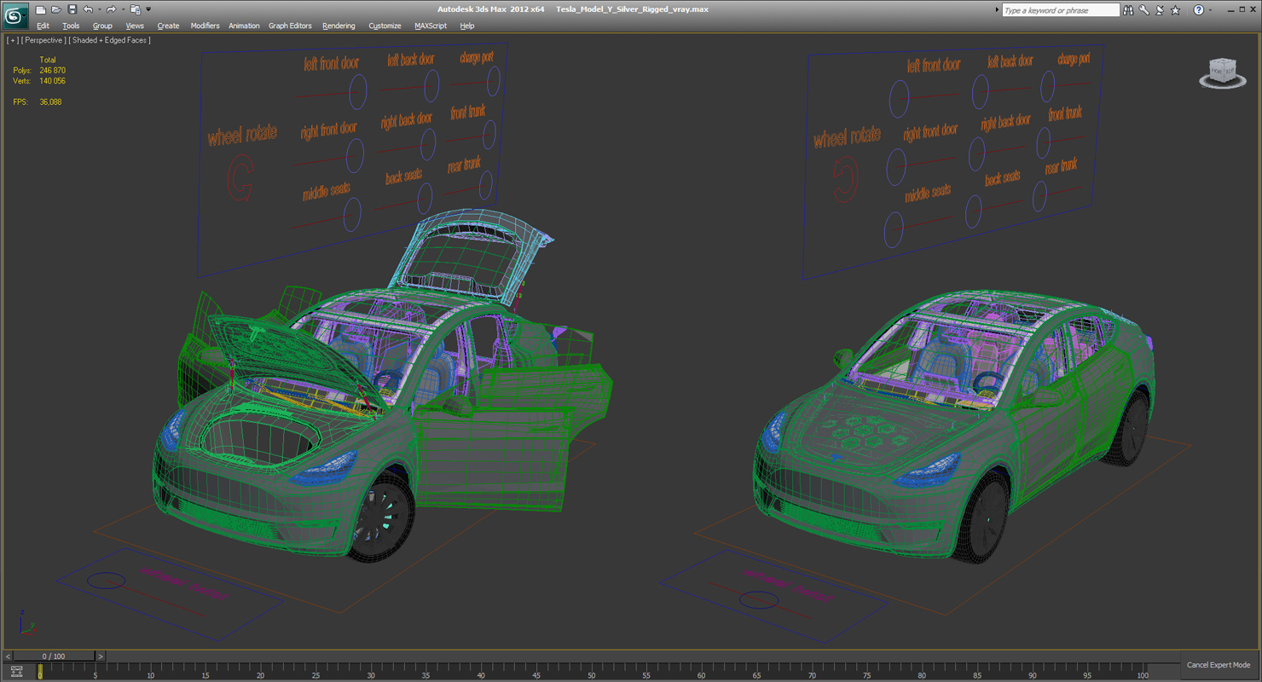
Task: Open the Help dropdown arrow beside question mark
Action: pos(1210,10)
